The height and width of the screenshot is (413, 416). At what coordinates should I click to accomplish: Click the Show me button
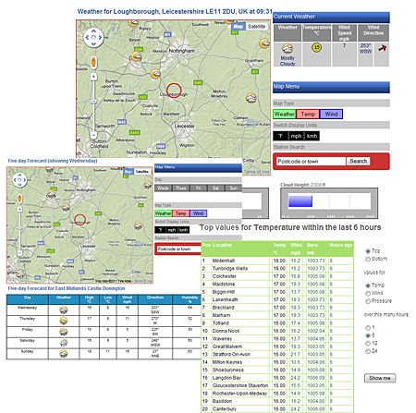(380, 378)
